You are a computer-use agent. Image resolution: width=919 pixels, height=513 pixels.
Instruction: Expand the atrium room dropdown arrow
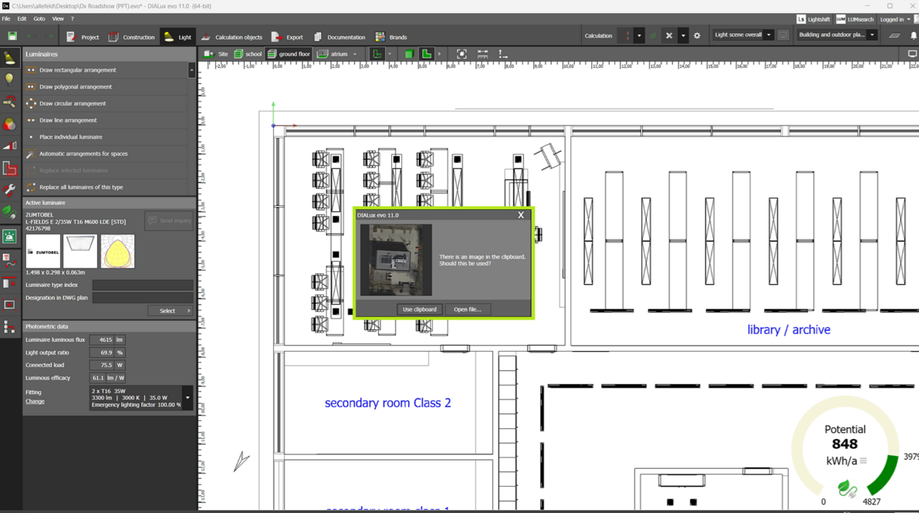(355, 54)
